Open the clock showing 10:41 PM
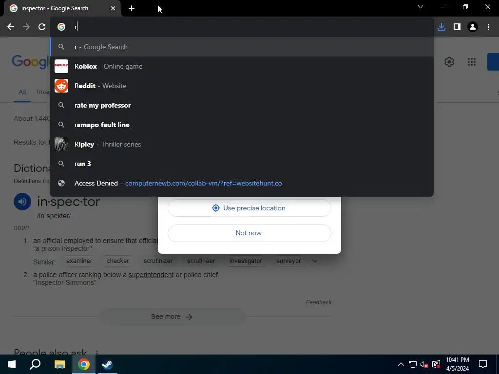This screenshot has height=374, width=499. (x=457, y=364)
